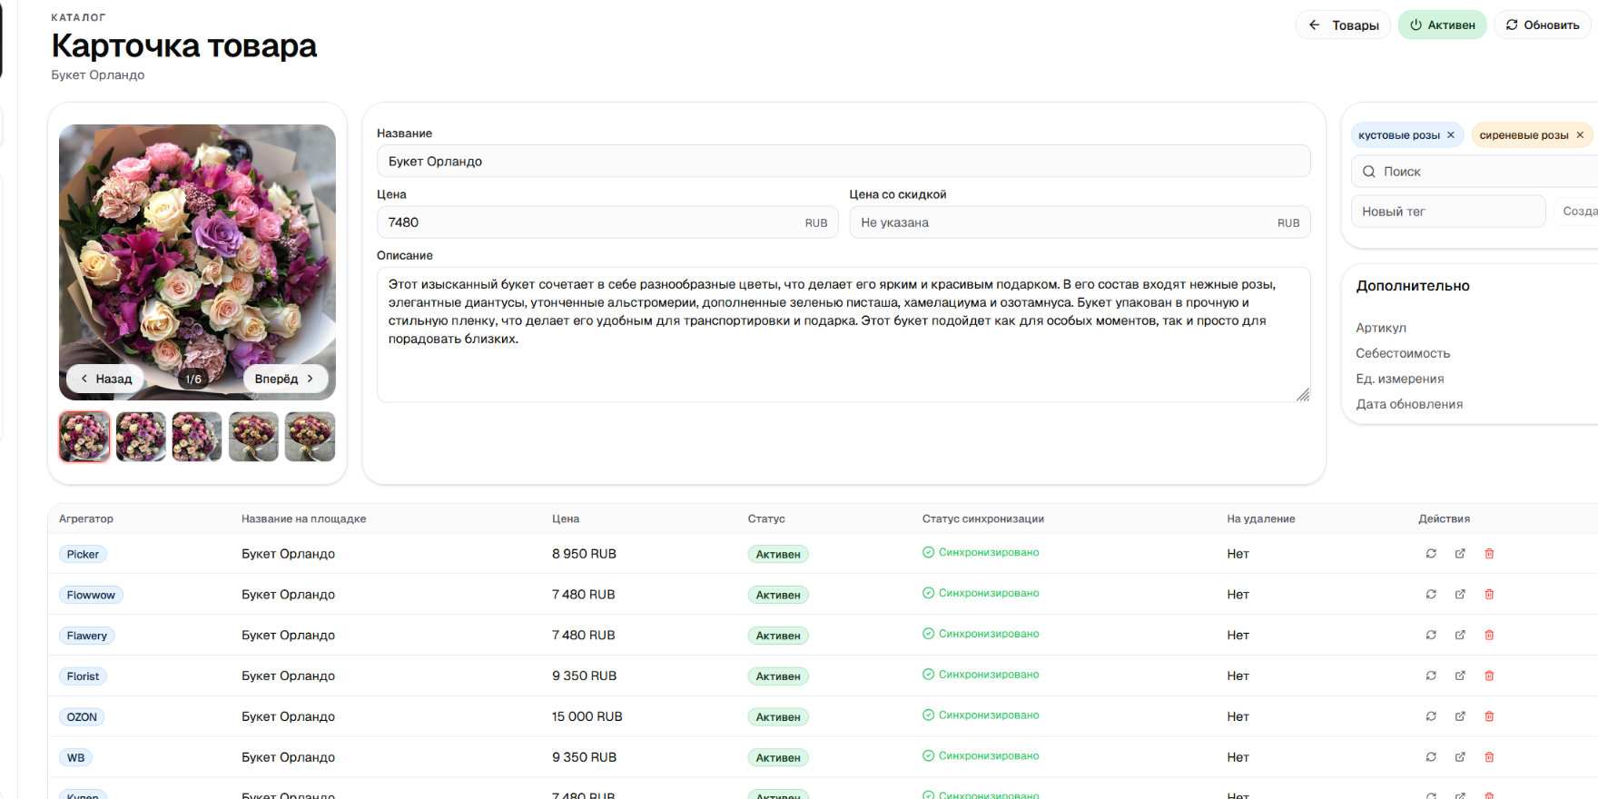This screenshot has height=799, width=1598.
Task: Select the second bouquet thumbnail
Action: tap(141, 437)
